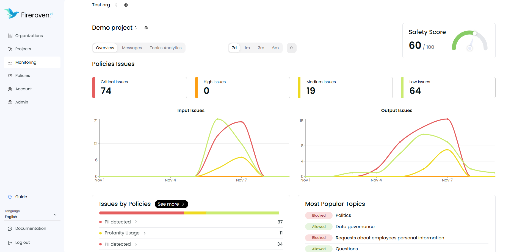Click the refresh icon next to time ranges
This screenshot has width=525, height=252.
point(291,48)
